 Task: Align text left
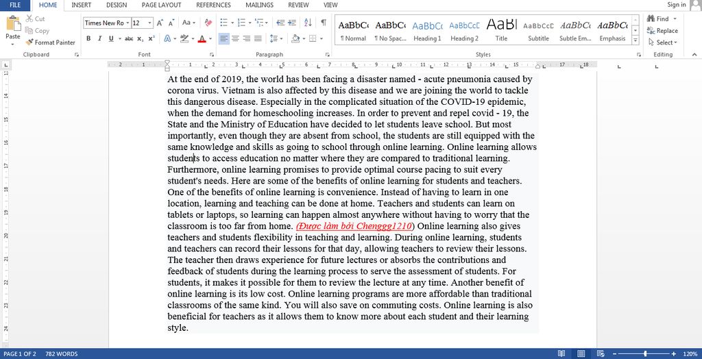coord(224,38)
